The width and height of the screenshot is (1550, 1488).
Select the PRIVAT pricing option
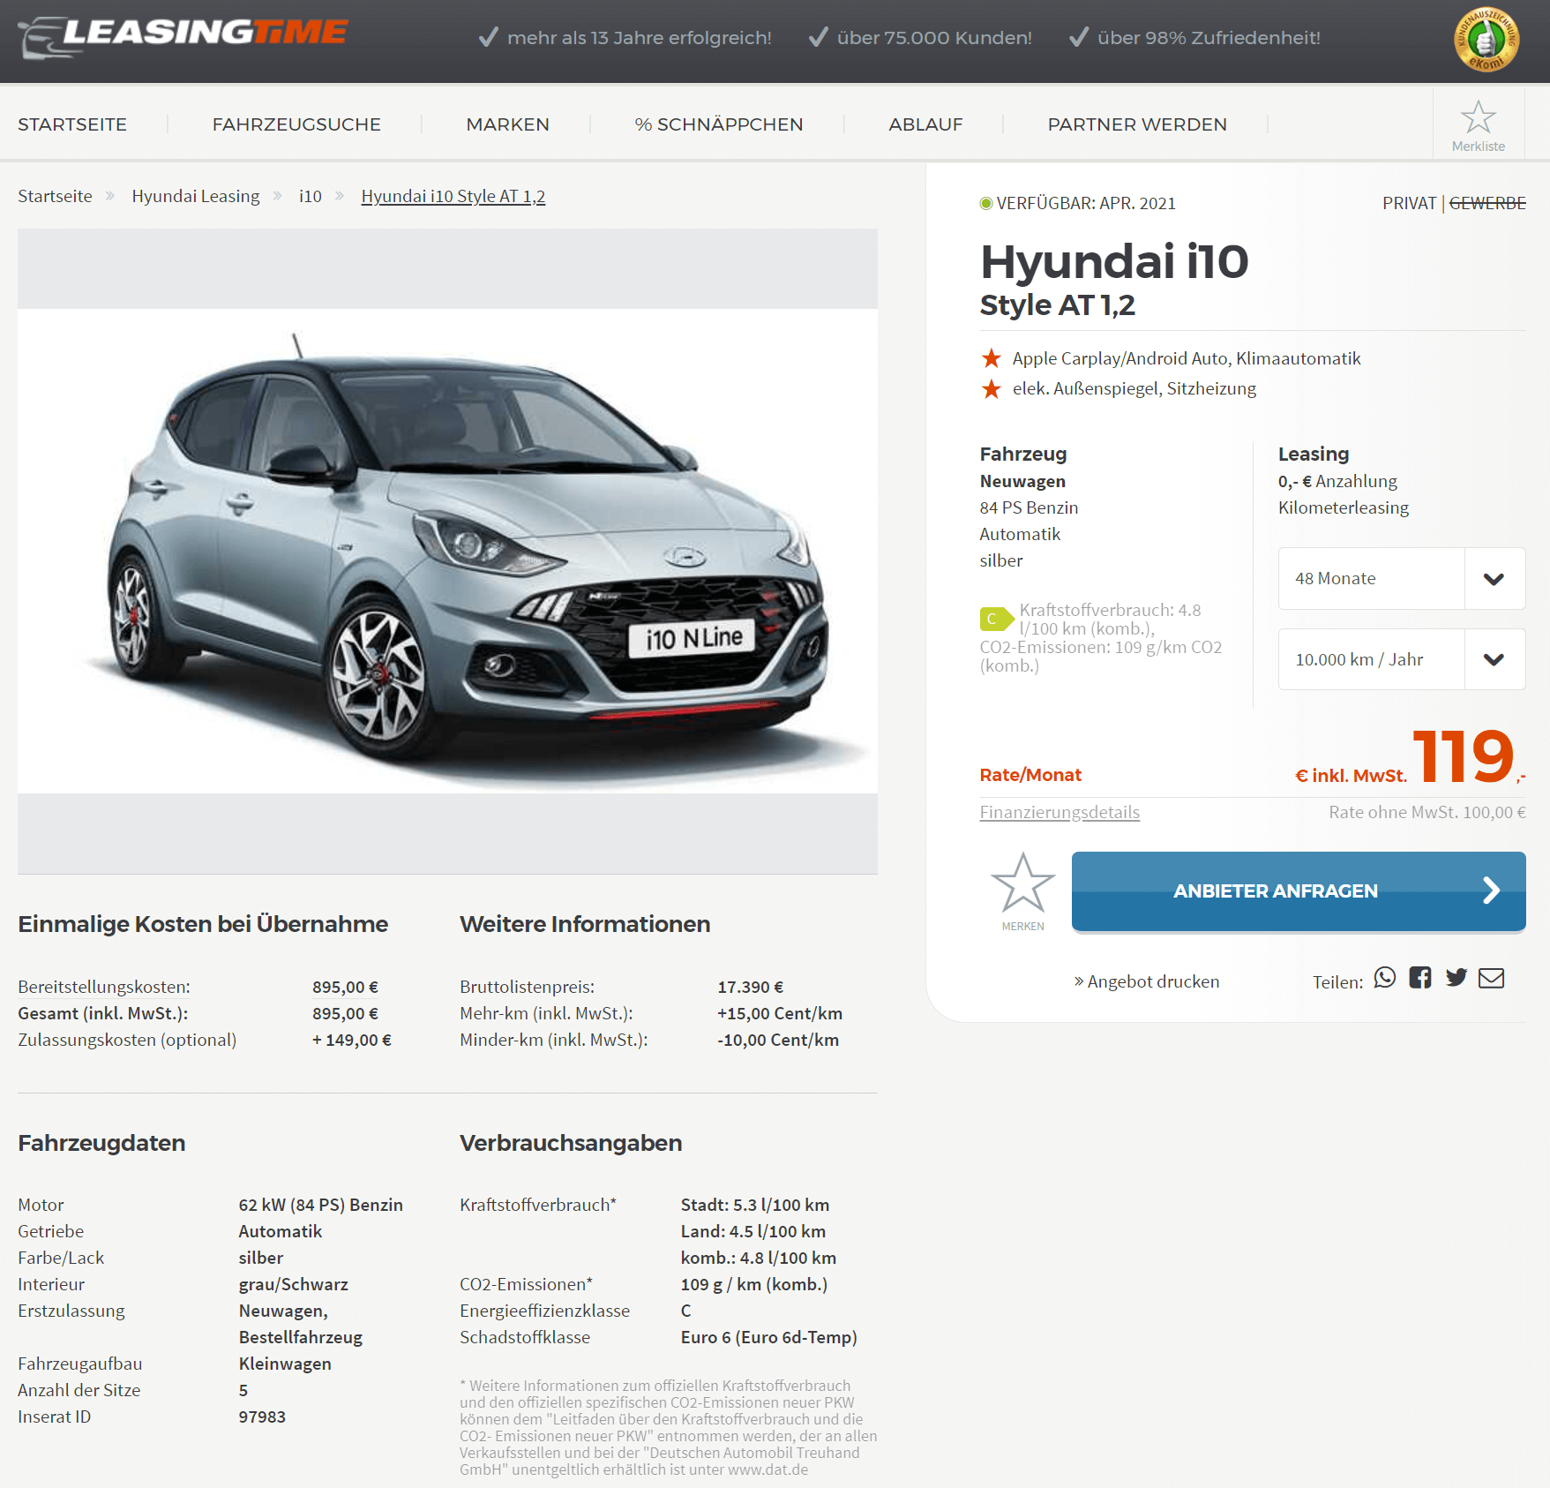(1409, 203)
